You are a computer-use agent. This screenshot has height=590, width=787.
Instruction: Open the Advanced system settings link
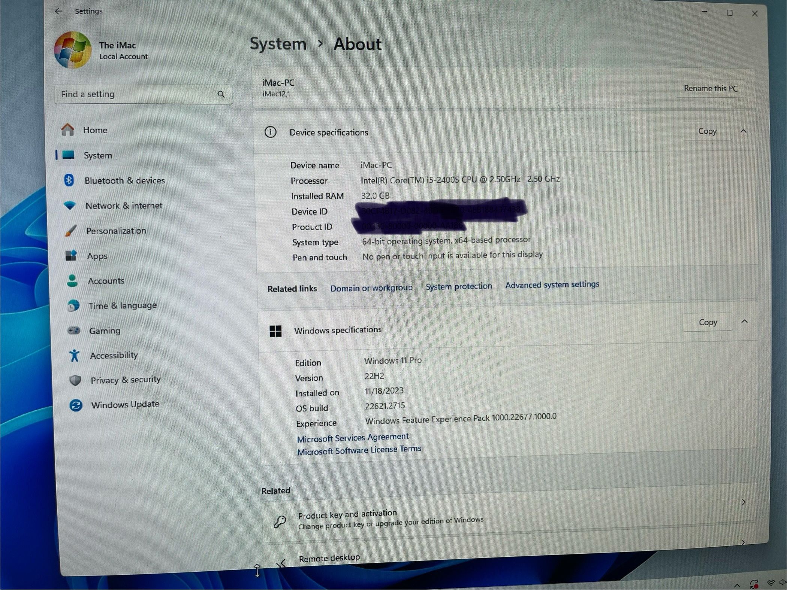(552, 285)
